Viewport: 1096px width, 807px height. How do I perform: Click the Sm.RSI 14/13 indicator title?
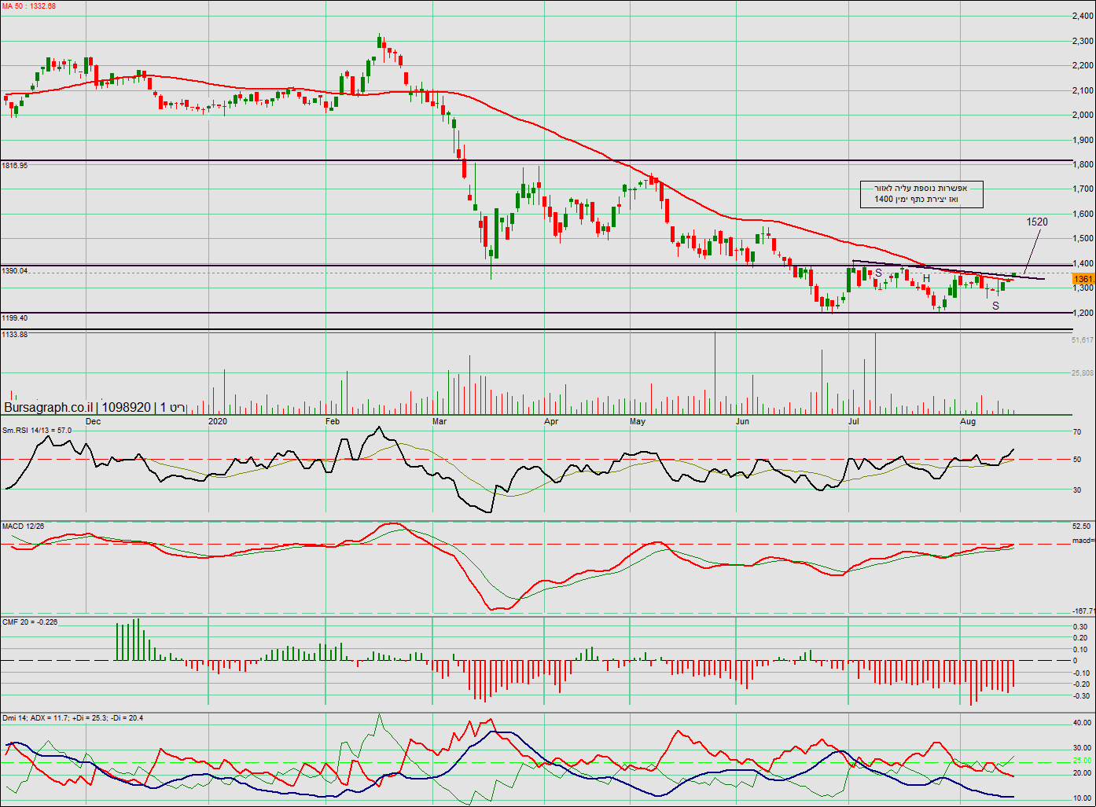pos(36,430)
